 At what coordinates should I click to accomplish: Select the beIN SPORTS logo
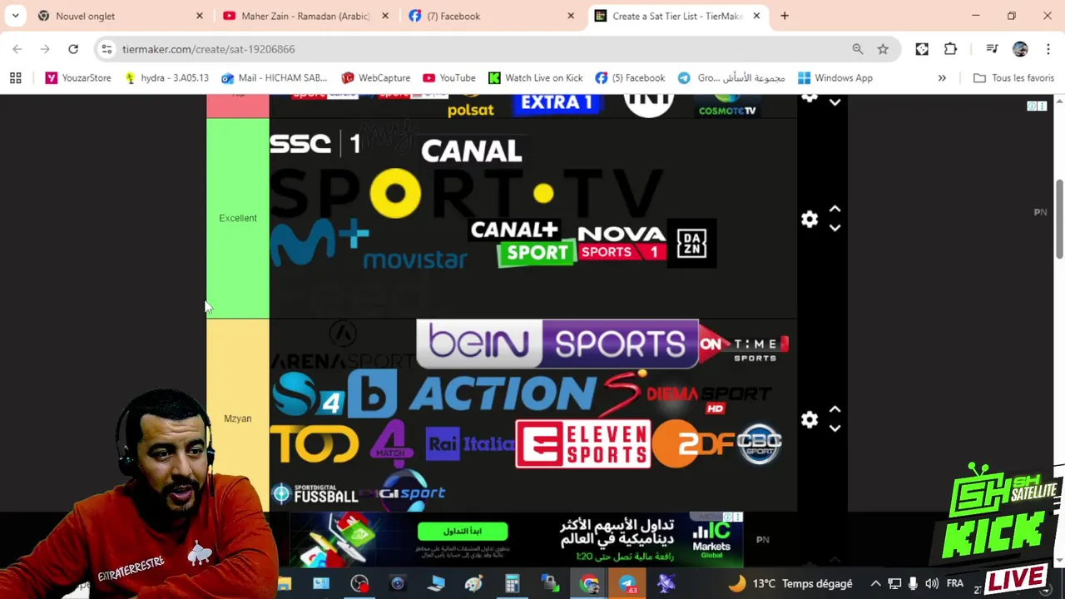[x=557, y=344]
